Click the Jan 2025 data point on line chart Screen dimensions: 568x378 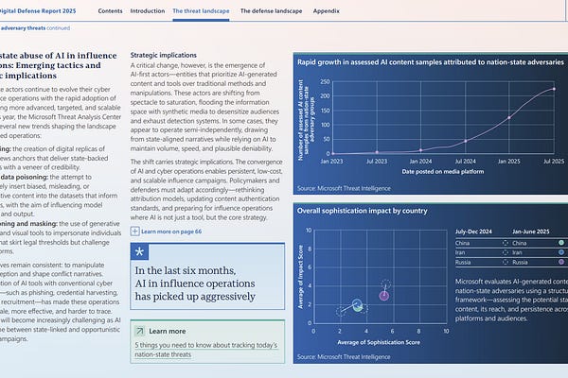point(509,117)
